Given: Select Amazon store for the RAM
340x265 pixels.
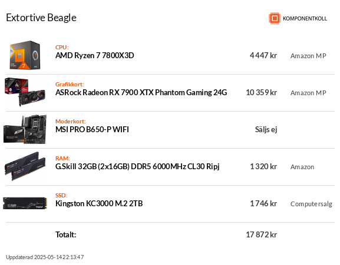Looking at the screenshot, I should coord(302,167).
